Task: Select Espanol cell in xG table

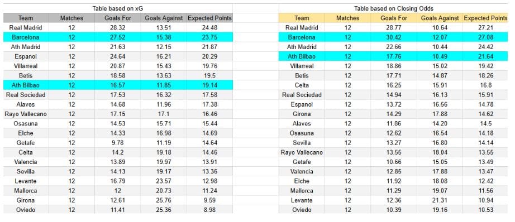Action: point(26,56)
